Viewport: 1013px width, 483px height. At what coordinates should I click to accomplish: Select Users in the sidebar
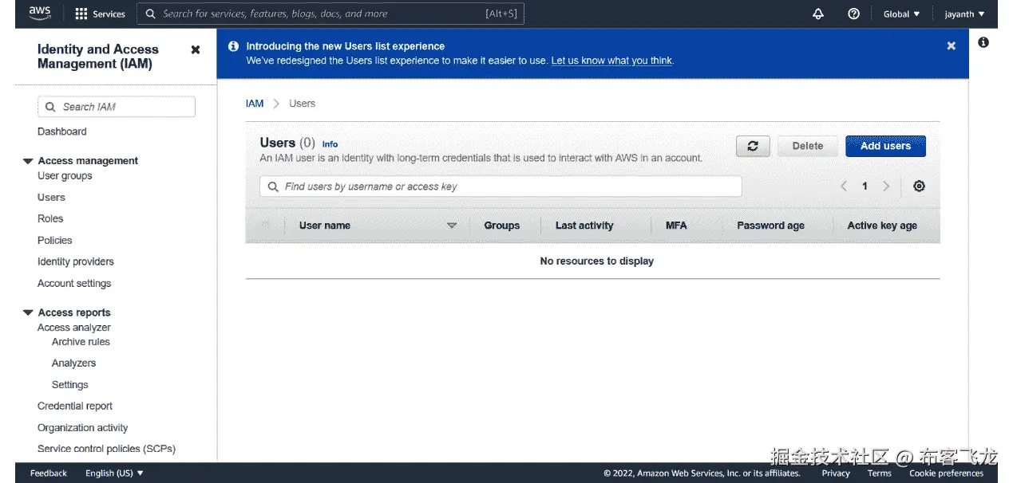(x=51, y=198)
